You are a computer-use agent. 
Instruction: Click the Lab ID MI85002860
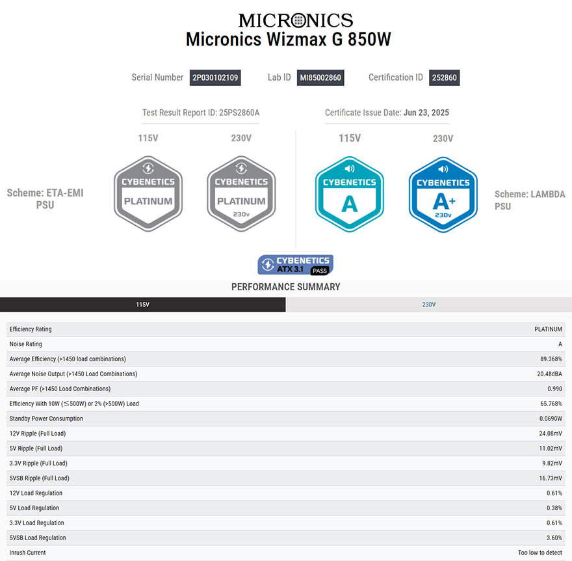pos(320,77)
